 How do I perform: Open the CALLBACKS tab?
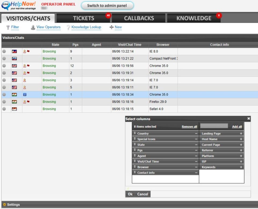[139, 18]
